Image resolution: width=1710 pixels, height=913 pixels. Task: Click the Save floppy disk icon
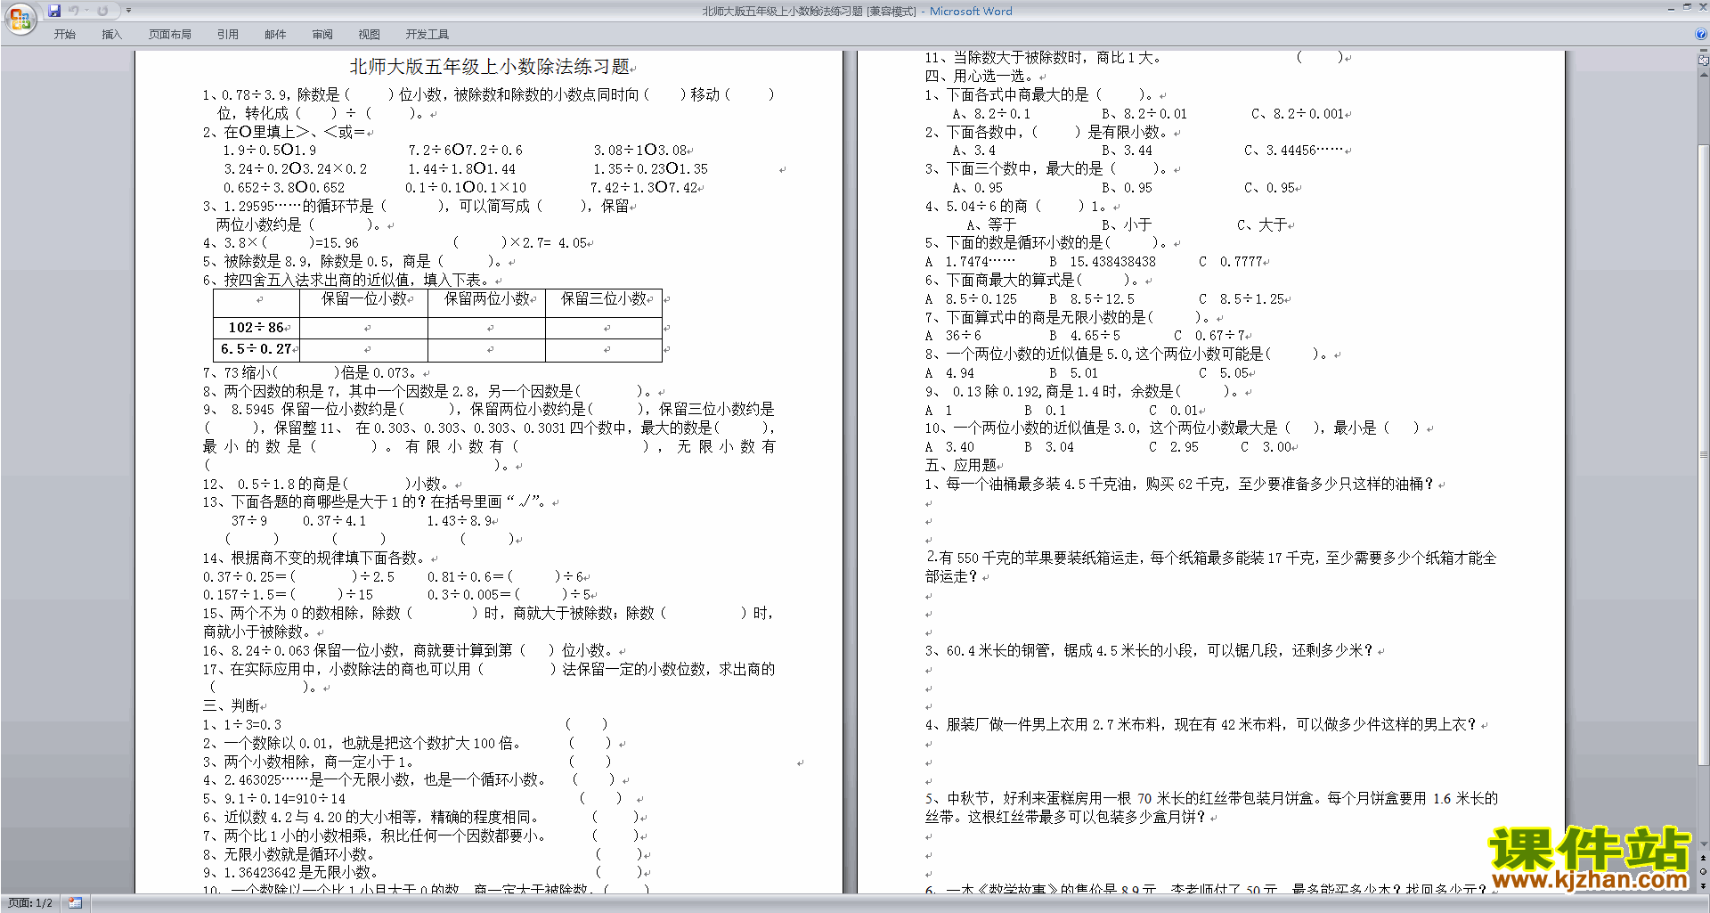54,11
